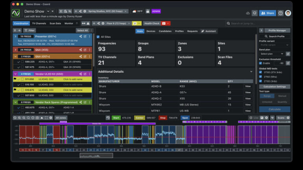Viewport: 303px width, 170px height.
Task: Open the comments icon left of Share
Action: (255, 13)
